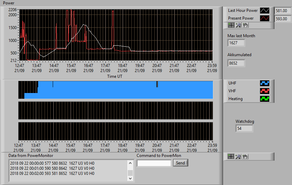Select the crosshair tool in the bottom graph palette
Image resolution: width=292 pixels, height=185 pixels.
[x=231, y=157]
